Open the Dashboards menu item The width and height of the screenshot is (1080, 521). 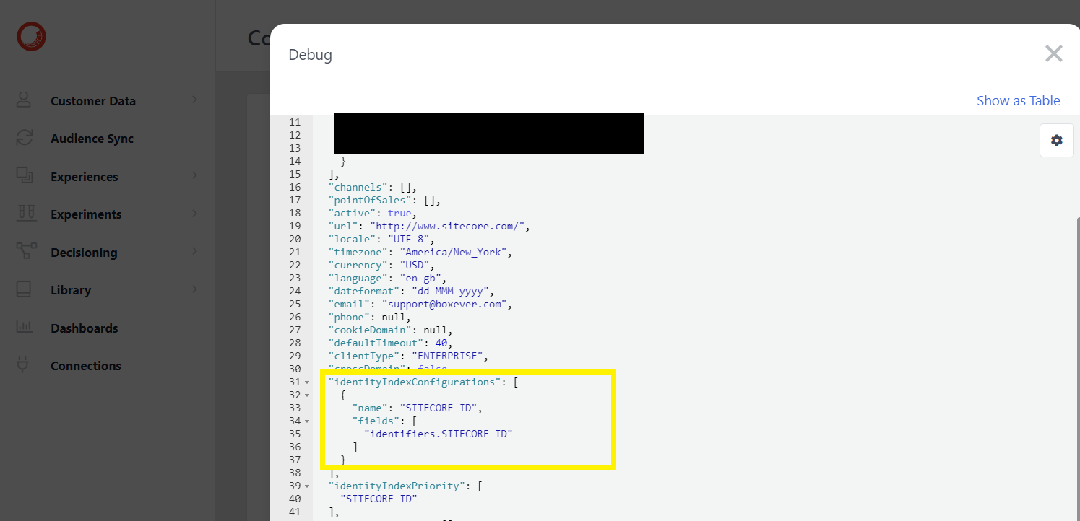pos(85,328)
